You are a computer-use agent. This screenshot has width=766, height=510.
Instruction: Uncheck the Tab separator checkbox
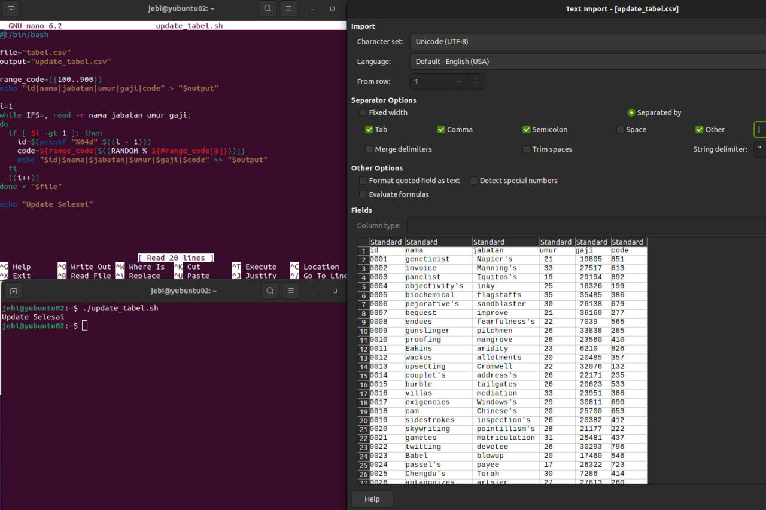point(369,130)
